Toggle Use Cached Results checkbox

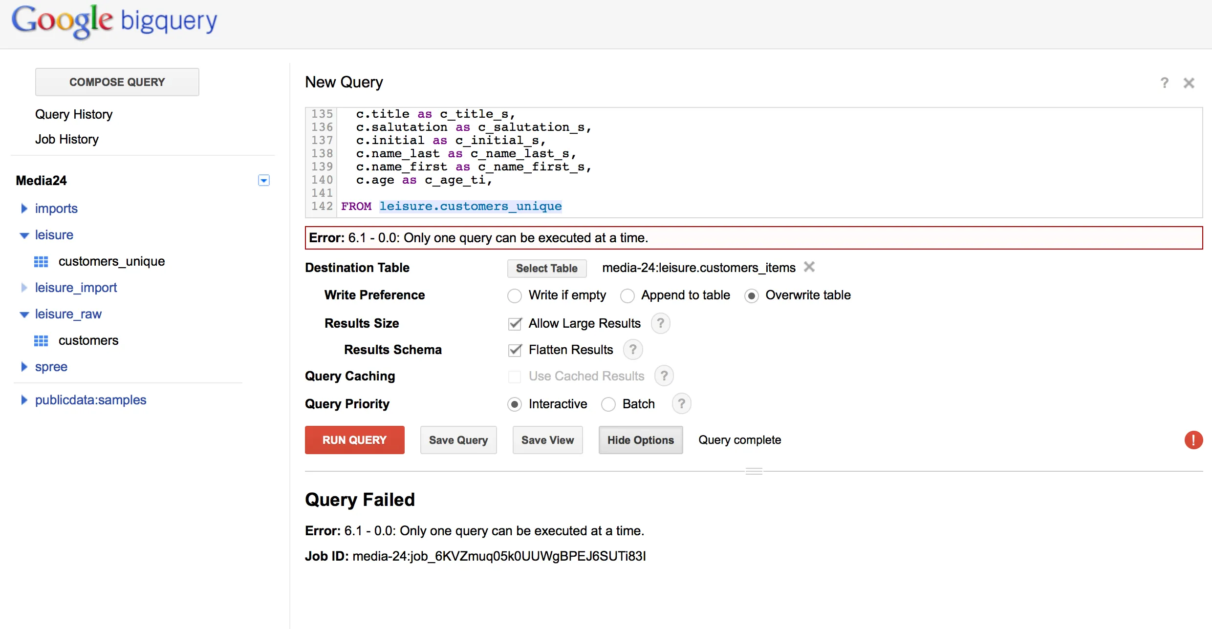click(x=515, y=377)
